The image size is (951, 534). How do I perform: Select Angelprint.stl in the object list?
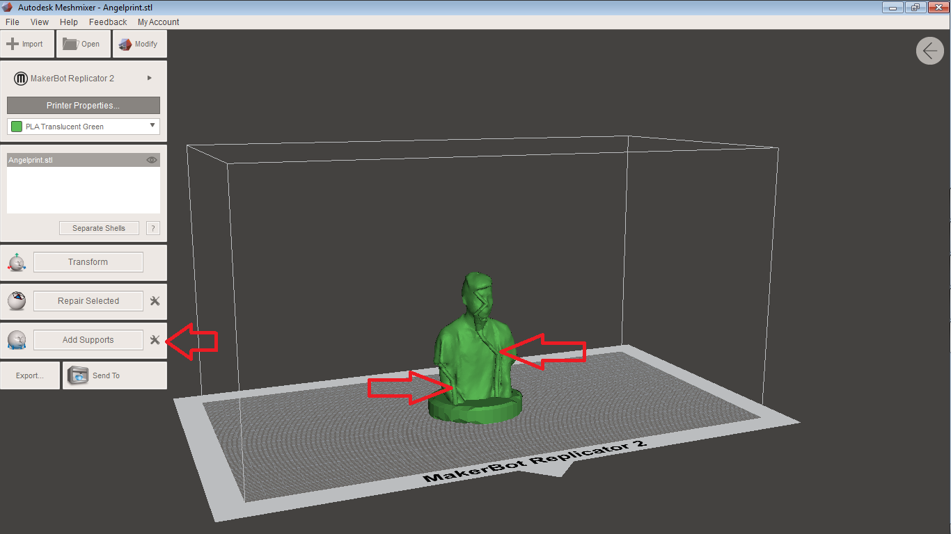(x=84, y=160)
